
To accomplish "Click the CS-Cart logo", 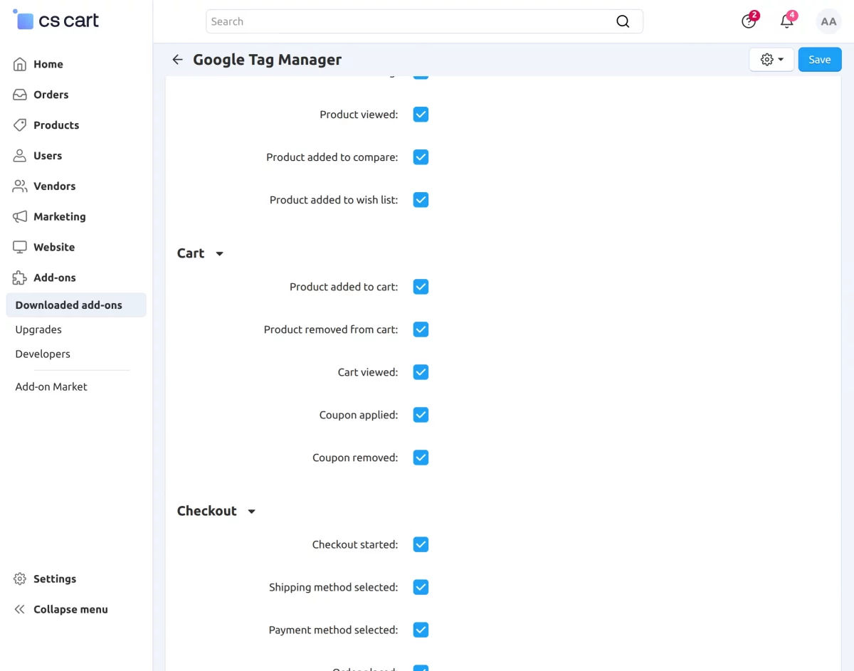I will point(56,21).
